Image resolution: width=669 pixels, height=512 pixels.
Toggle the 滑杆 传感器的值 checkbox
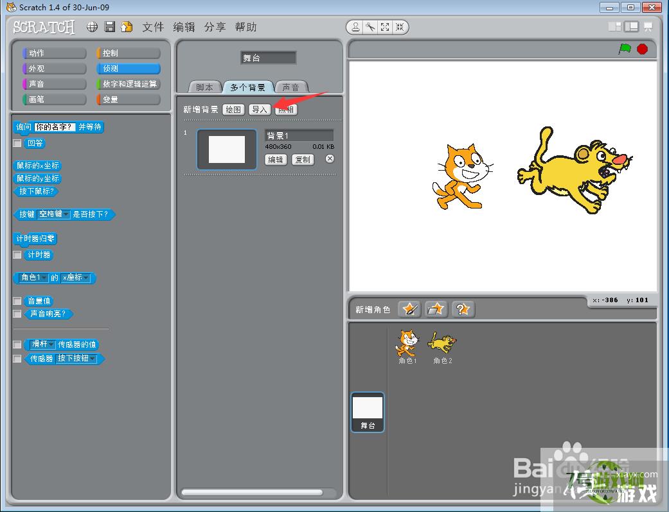(17, 344)
